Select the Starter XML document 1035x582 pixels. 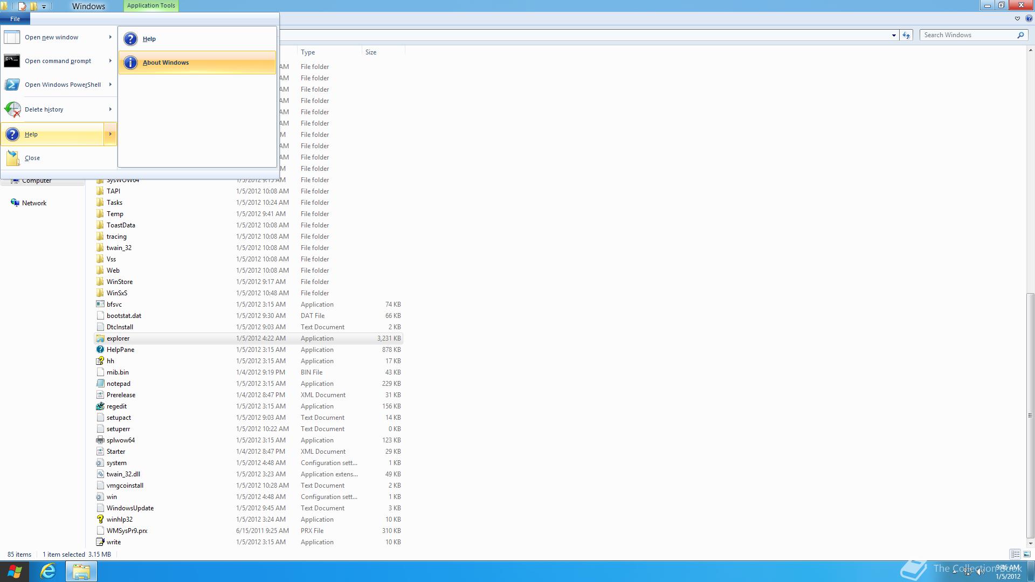pyautogui.click(x=248, y=452)
